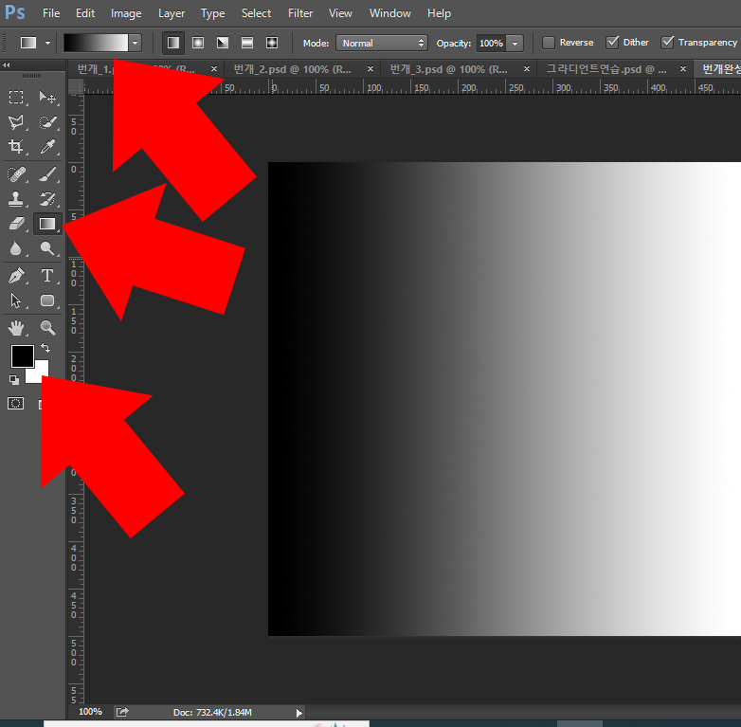The width and height of the screenshot is (741, 727).
Task: Choose Diamond Gradient style
Action: (x=272, y=43)
